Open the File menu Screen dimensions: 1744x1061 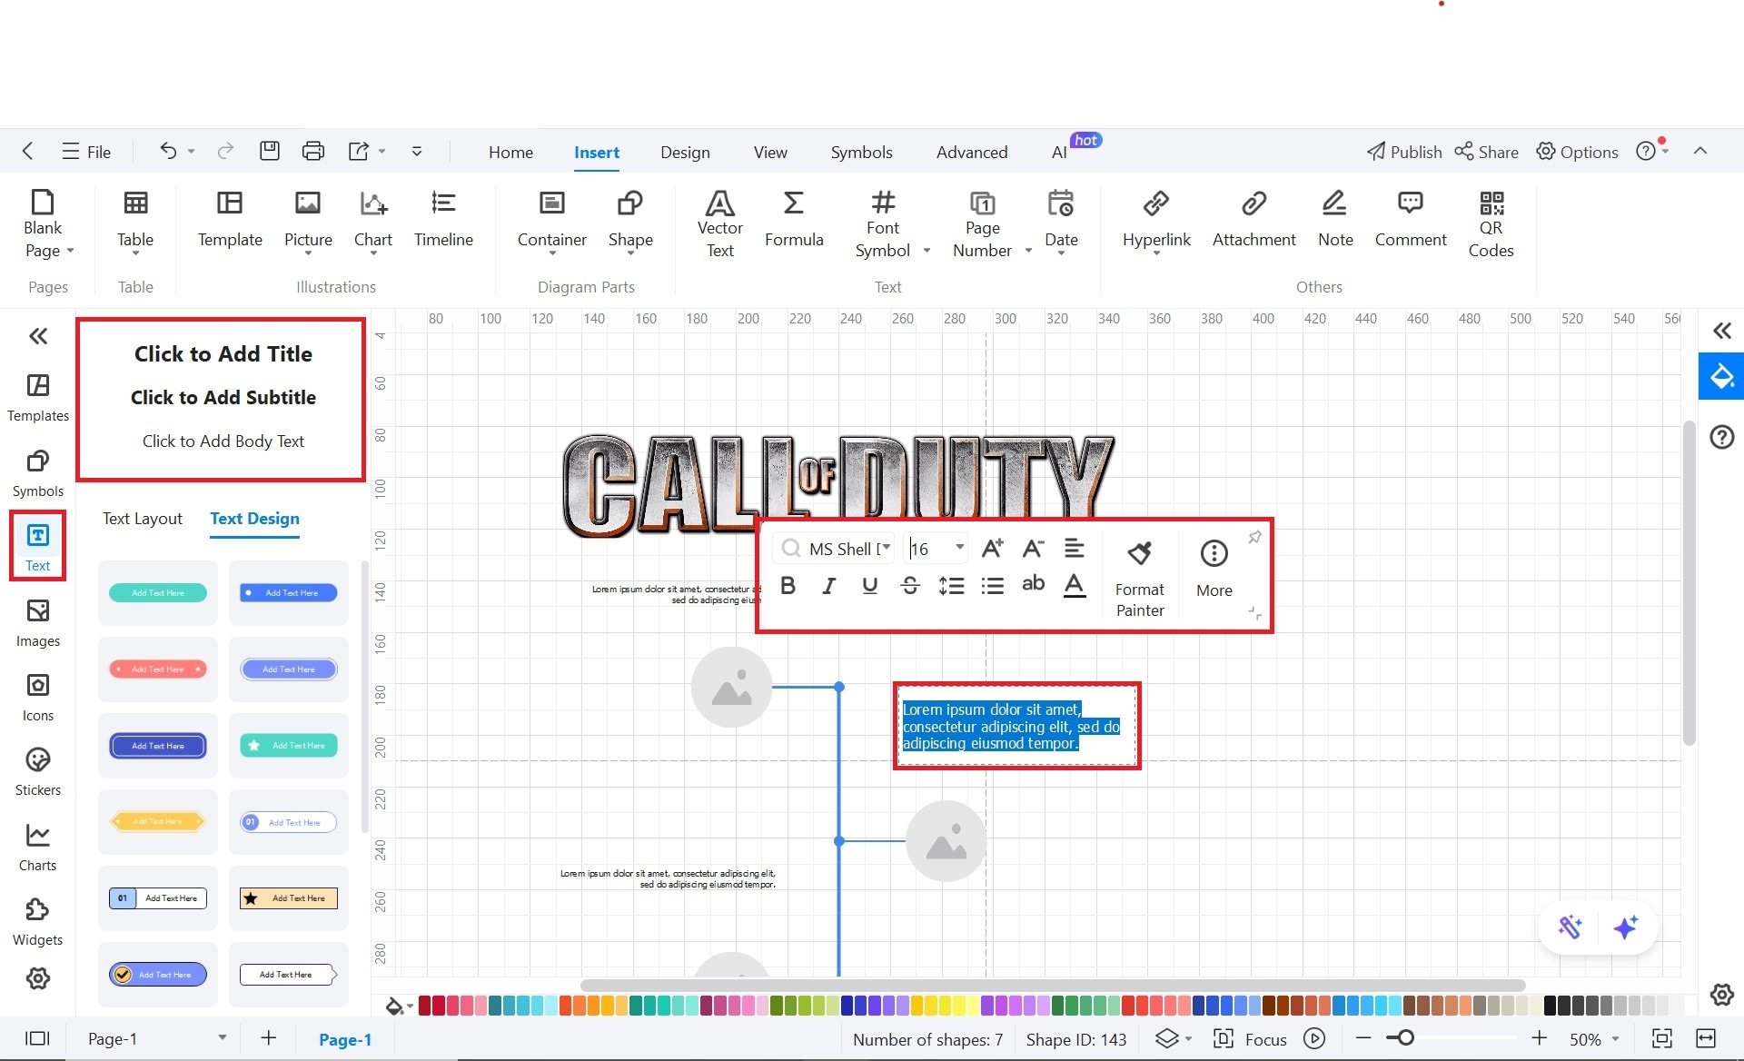pyautogui.click(x=86, y=152)
